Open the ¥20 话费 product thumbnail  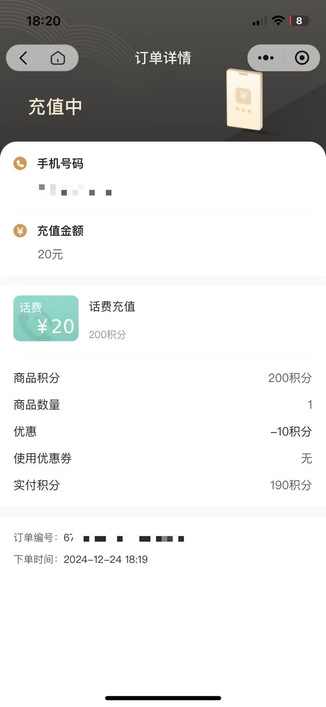pyautogui.click(x=46, y=318)
